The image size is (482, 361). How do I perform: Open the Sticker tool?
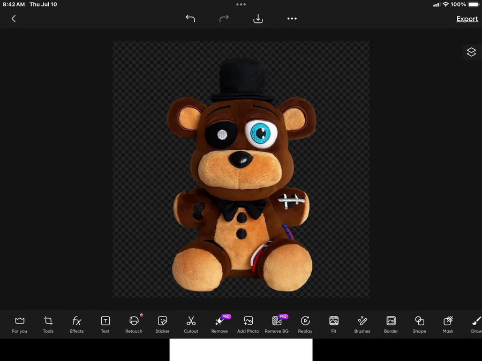point(162,325)
